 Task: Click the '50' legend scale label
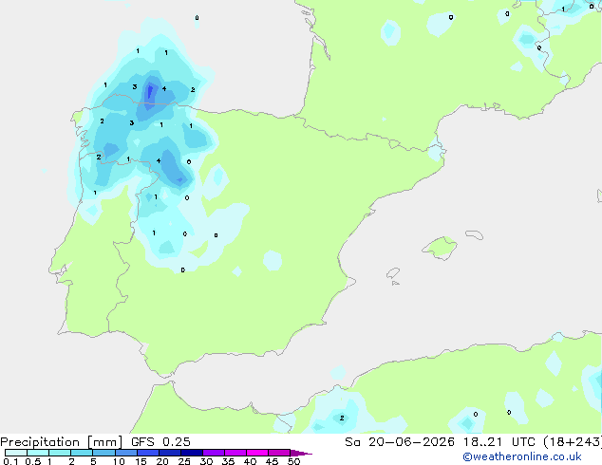click(x=294, y=461)
